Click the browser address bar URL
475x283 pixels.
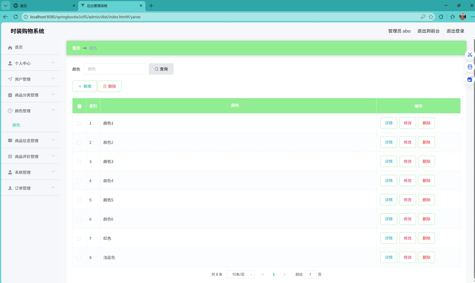pyautogui.click(x=85, y=17)
